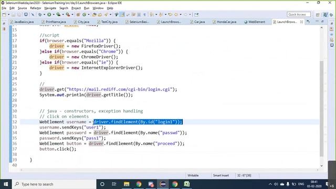This screenshot has width=336, height=189.
Task: Toggle Mark Occurrences highlighter
Action: (122, 15)
